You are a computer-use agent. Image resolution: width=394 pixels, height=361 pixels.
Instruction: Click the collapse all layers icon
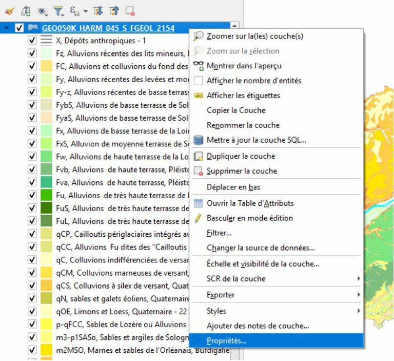click(113, 10)
